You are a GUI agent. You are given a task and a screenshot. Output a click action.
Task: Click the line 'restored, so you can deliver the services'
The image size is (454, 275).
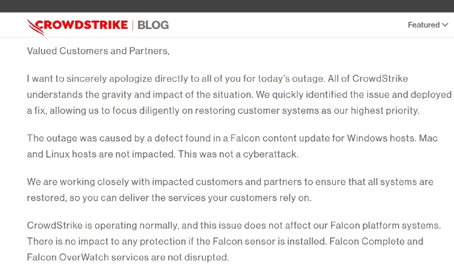(169, 198)
